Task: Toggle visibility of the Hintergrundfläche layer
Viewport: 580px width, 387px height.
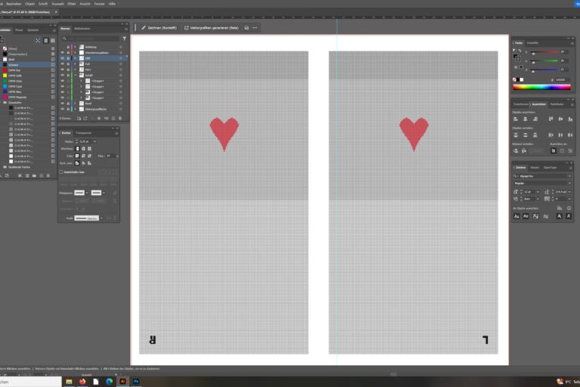Action: pyautogui.click(x=62, y=109)
